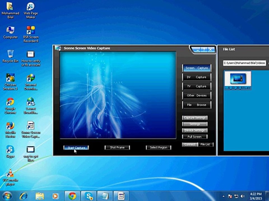The width and height of the screenshot is (269, 201).
Task: Open Internet Explorer from taskbar
Action: (24, 196)
